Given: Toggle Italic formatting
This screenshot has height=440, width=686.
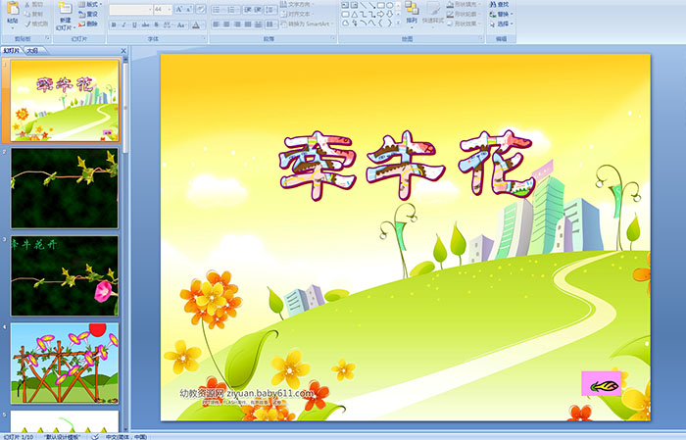Looking at the screenshot, I should point(123,24).
